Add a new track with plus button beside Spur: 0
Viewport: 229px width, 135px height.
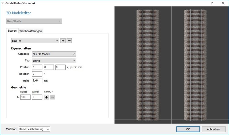point(63,41)
